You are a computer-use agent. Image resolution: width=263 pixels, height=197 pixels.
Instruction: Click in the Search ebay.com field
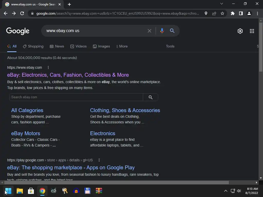(76, 97)
